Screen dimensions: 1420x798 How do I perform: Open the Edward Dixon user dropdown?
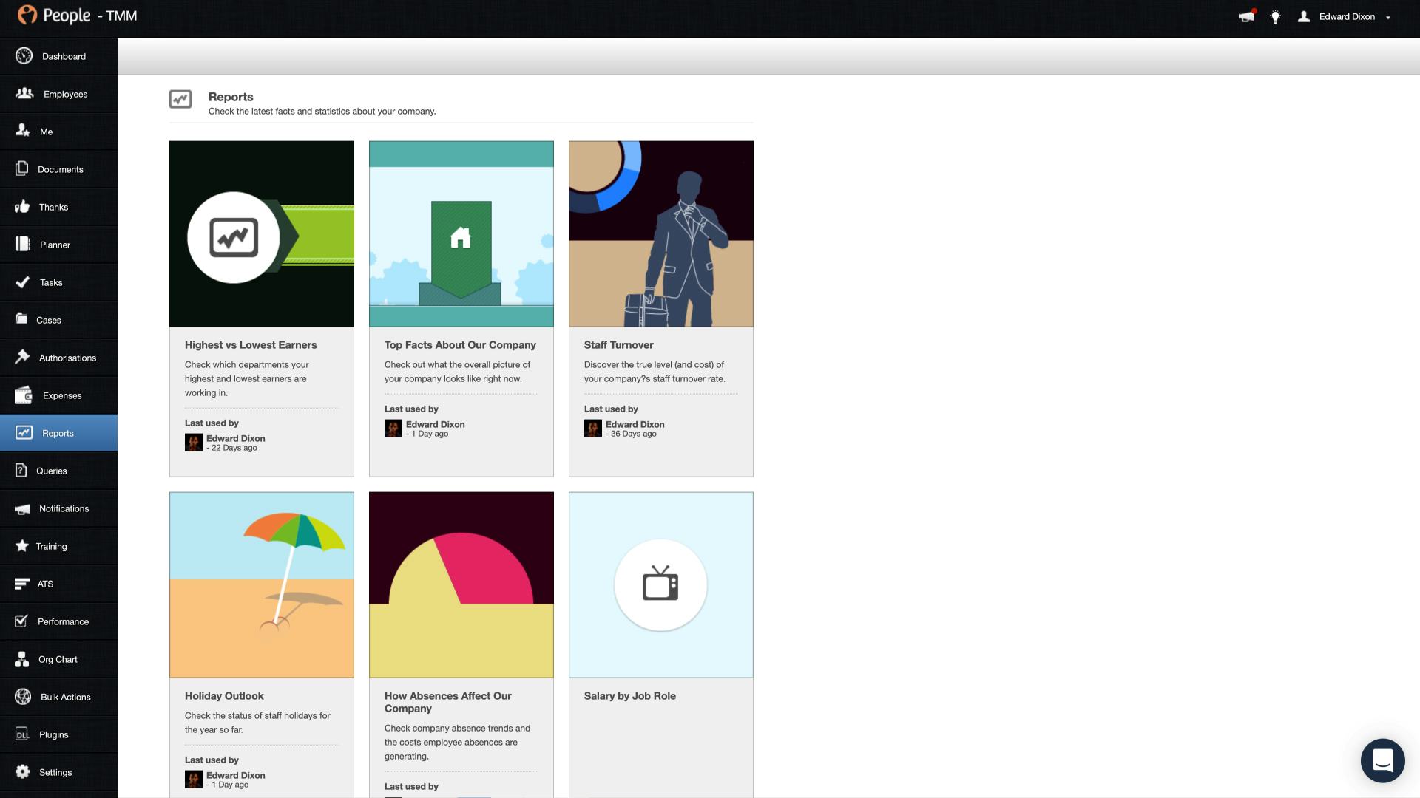coord(1346,17)
